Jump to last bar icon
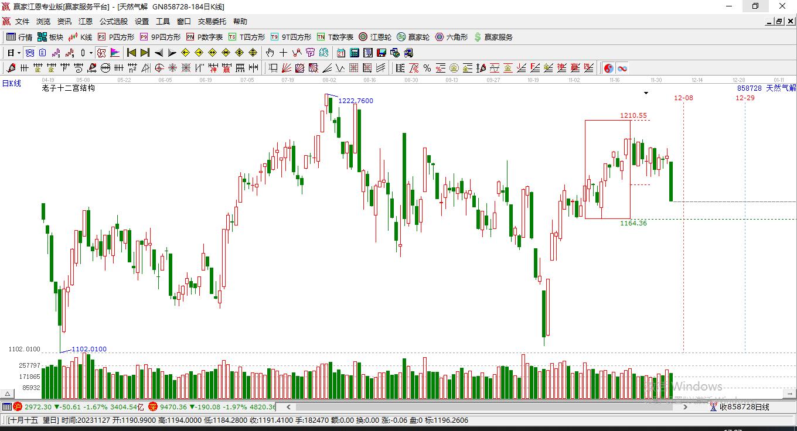 (x=145, y=53)
